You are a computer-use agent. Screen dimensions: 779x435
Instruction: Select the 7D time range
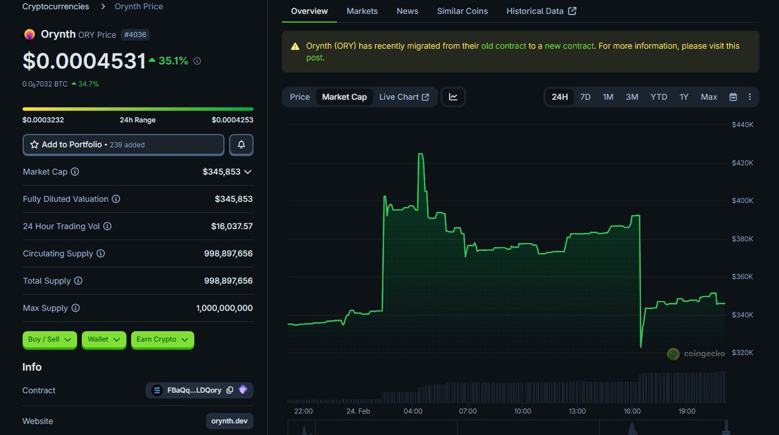coord(585,97)
